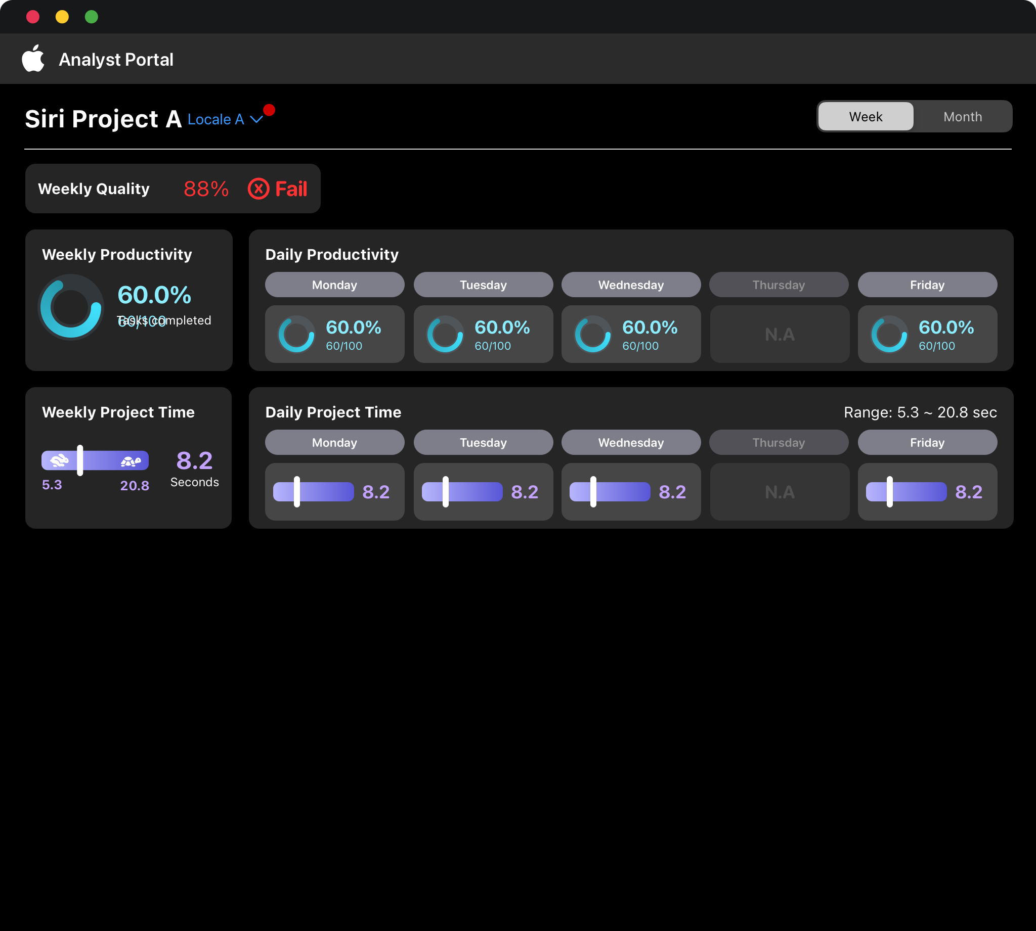This screenshot has width=1036, height=931.
Task: Click the Weekly Quality label
Action: pyautogui.click(x=94, y=189)
